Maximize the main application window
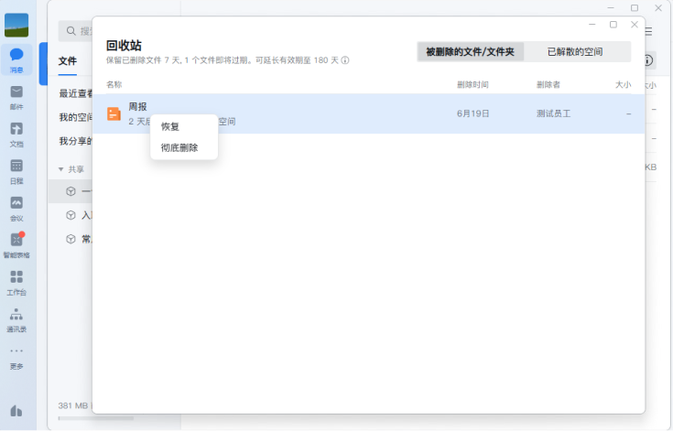Viewport: 673px width, 431px height. 635,8
